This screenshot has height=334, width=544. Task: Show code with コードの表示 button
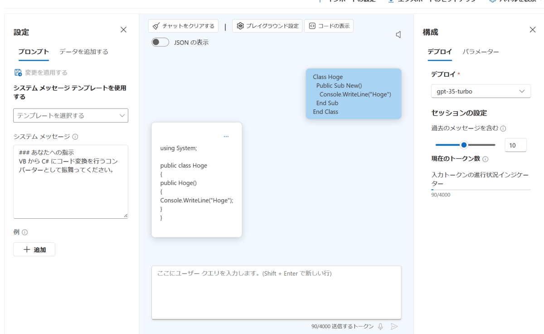(x=329, y=26)
